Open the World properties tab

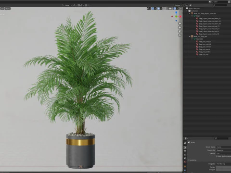[185, 162]
